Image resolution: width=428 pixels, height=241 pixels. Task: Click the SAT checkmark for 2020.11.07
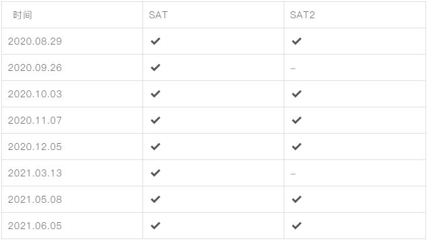coord(155,120)
